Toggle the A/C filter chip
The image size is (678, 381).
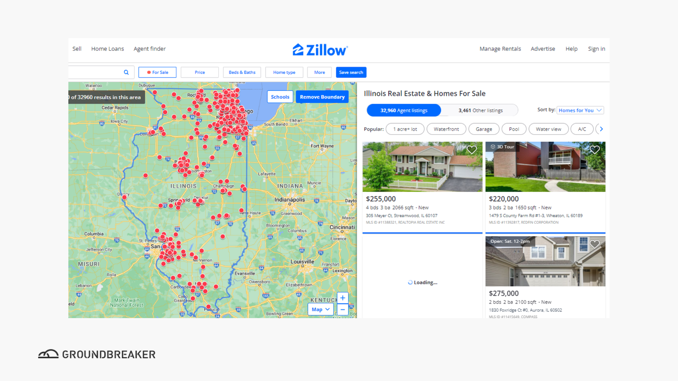click(x=582, y=129)
